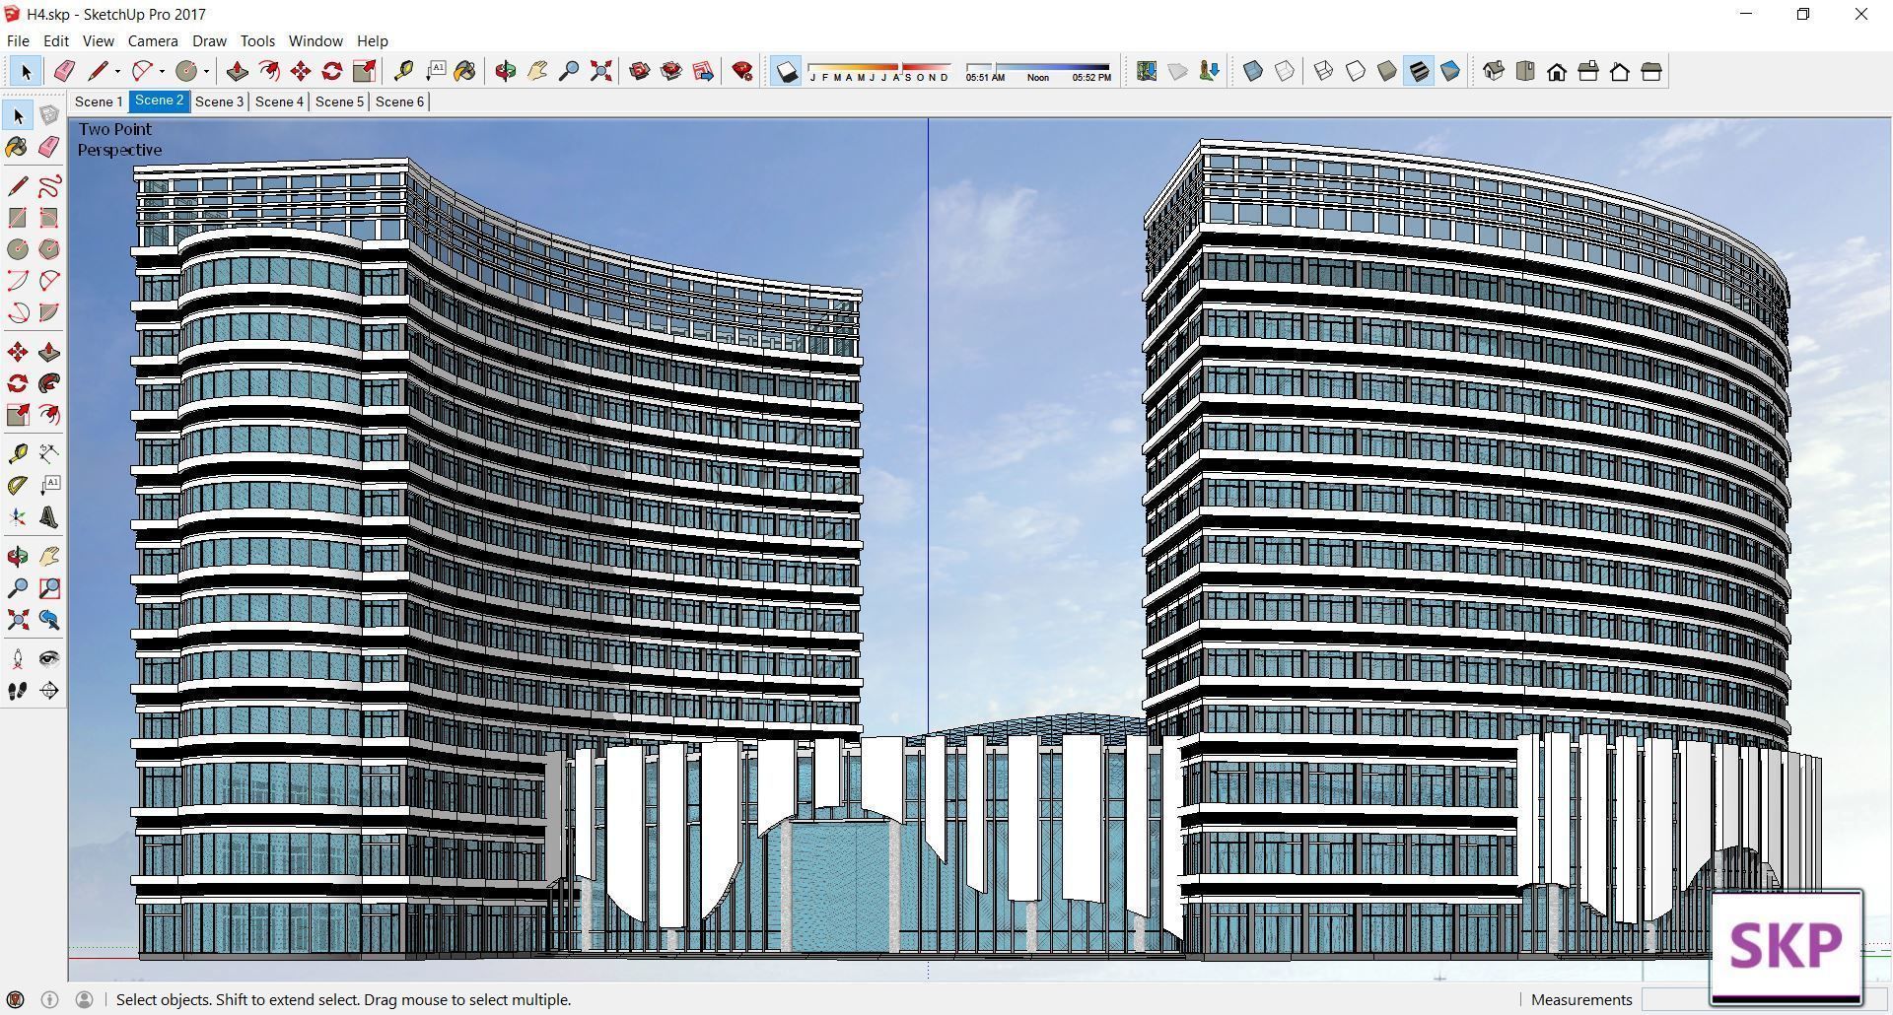Click the Add Location map icon
The height and width of the screenshot is (1015, 1893).
point(1146,71)
